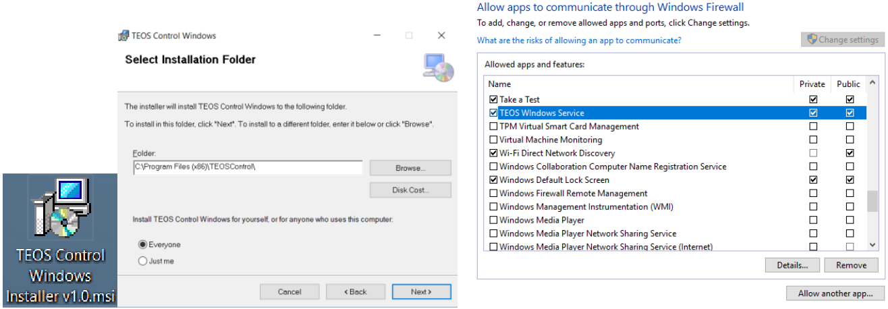Viewport: 888px width, 309px height.
Task: Open the firewall risks help link
Action: pyautogui.click(x=579, y=40)
